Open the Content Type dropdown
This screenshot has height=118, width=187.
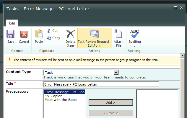[x=116, y=72]
